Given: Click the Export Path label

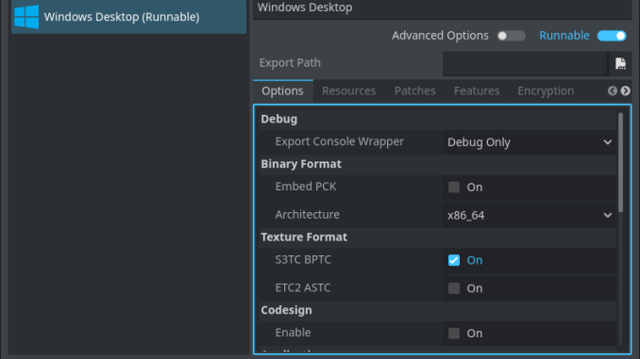Looking at the screenshot, I should pos(290,63).
